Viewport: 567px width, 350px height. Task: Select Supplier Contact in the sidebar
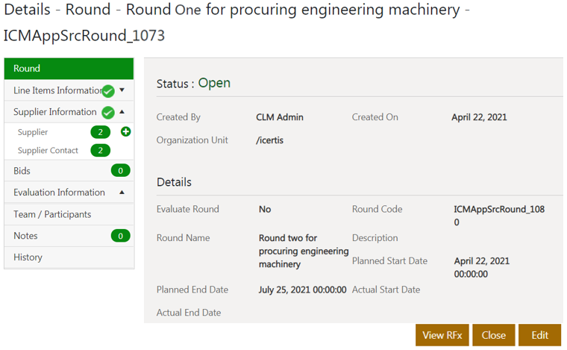pos(48,151)
